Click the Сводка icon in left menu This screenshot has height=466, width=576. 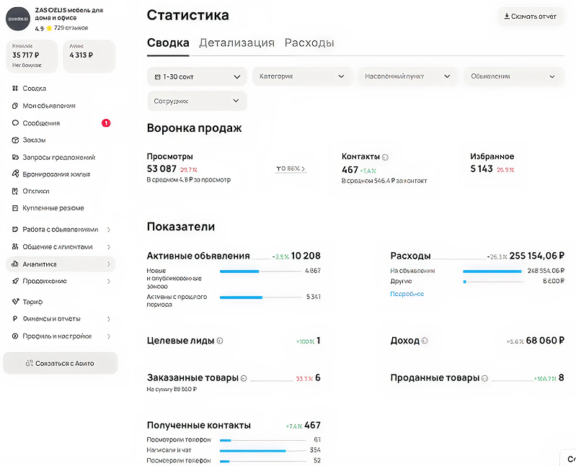pos(15,89)
